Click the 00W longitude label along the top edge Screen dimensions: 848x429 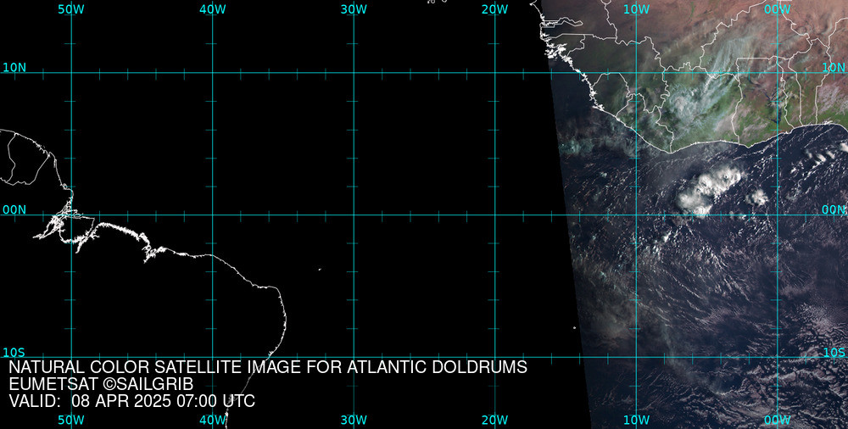[x=778, y=9]
